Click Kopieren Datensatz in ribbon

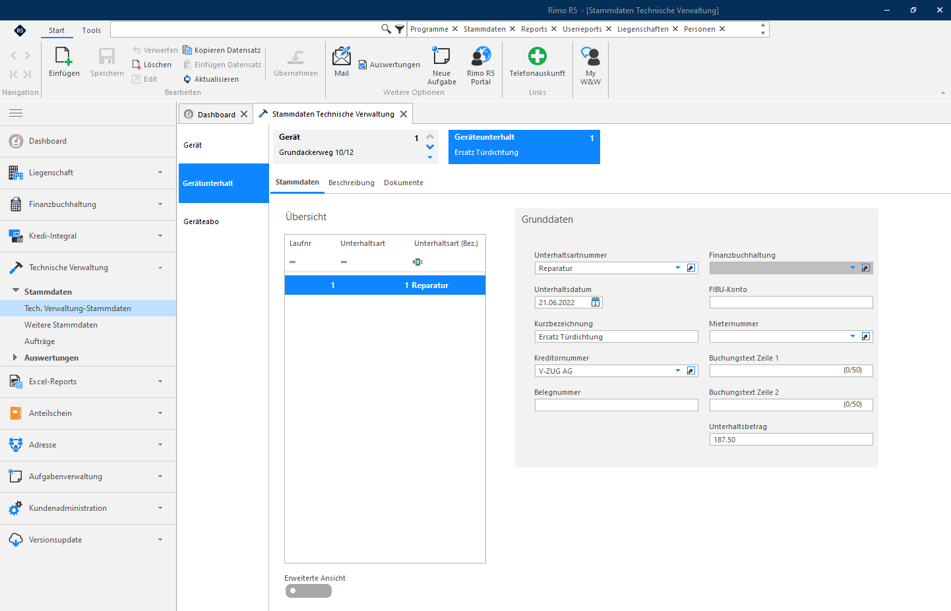[x=222, y=50]
